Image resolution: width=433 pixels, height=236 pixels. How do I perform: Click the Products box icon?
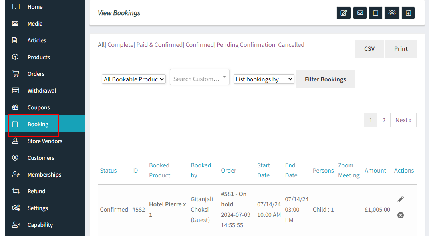(x=16, y=57)
